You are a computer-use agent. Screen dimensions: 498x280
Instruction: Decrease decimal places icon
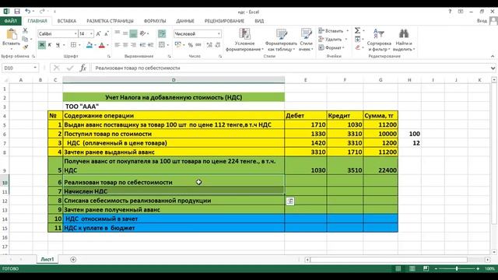click(218, 45)
